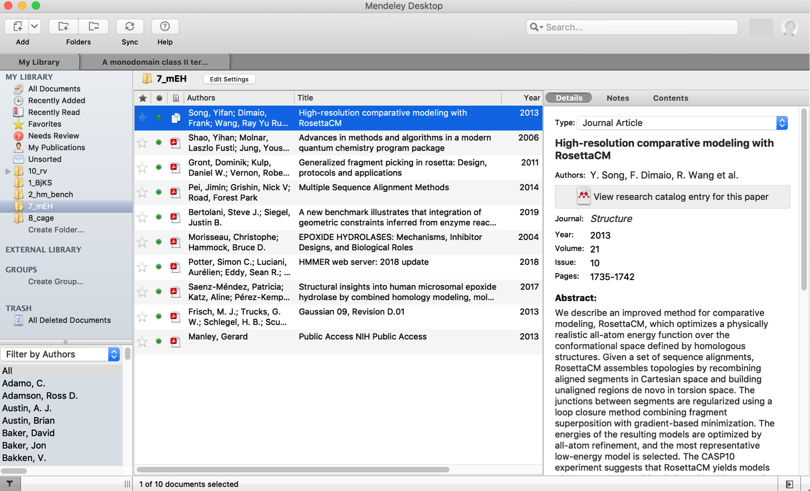810x491 pixels.
Task: Toggle read status dot for Pei, Jimin paper
Action: coord(159,192)
